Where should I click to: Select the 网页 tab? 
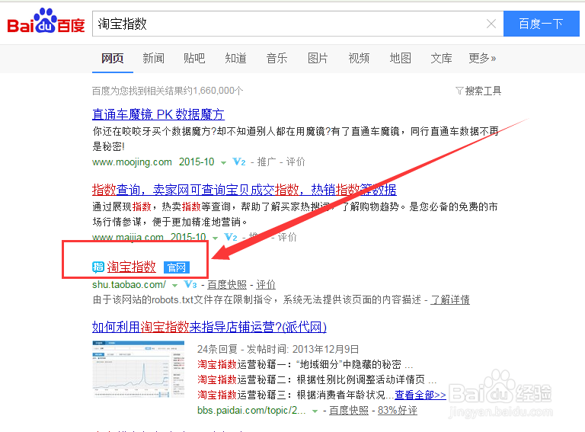coord(112,59)
